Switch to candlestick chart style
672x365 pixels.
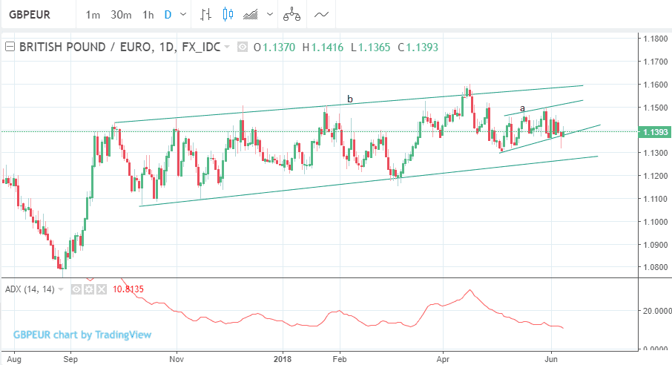point(228,15)
